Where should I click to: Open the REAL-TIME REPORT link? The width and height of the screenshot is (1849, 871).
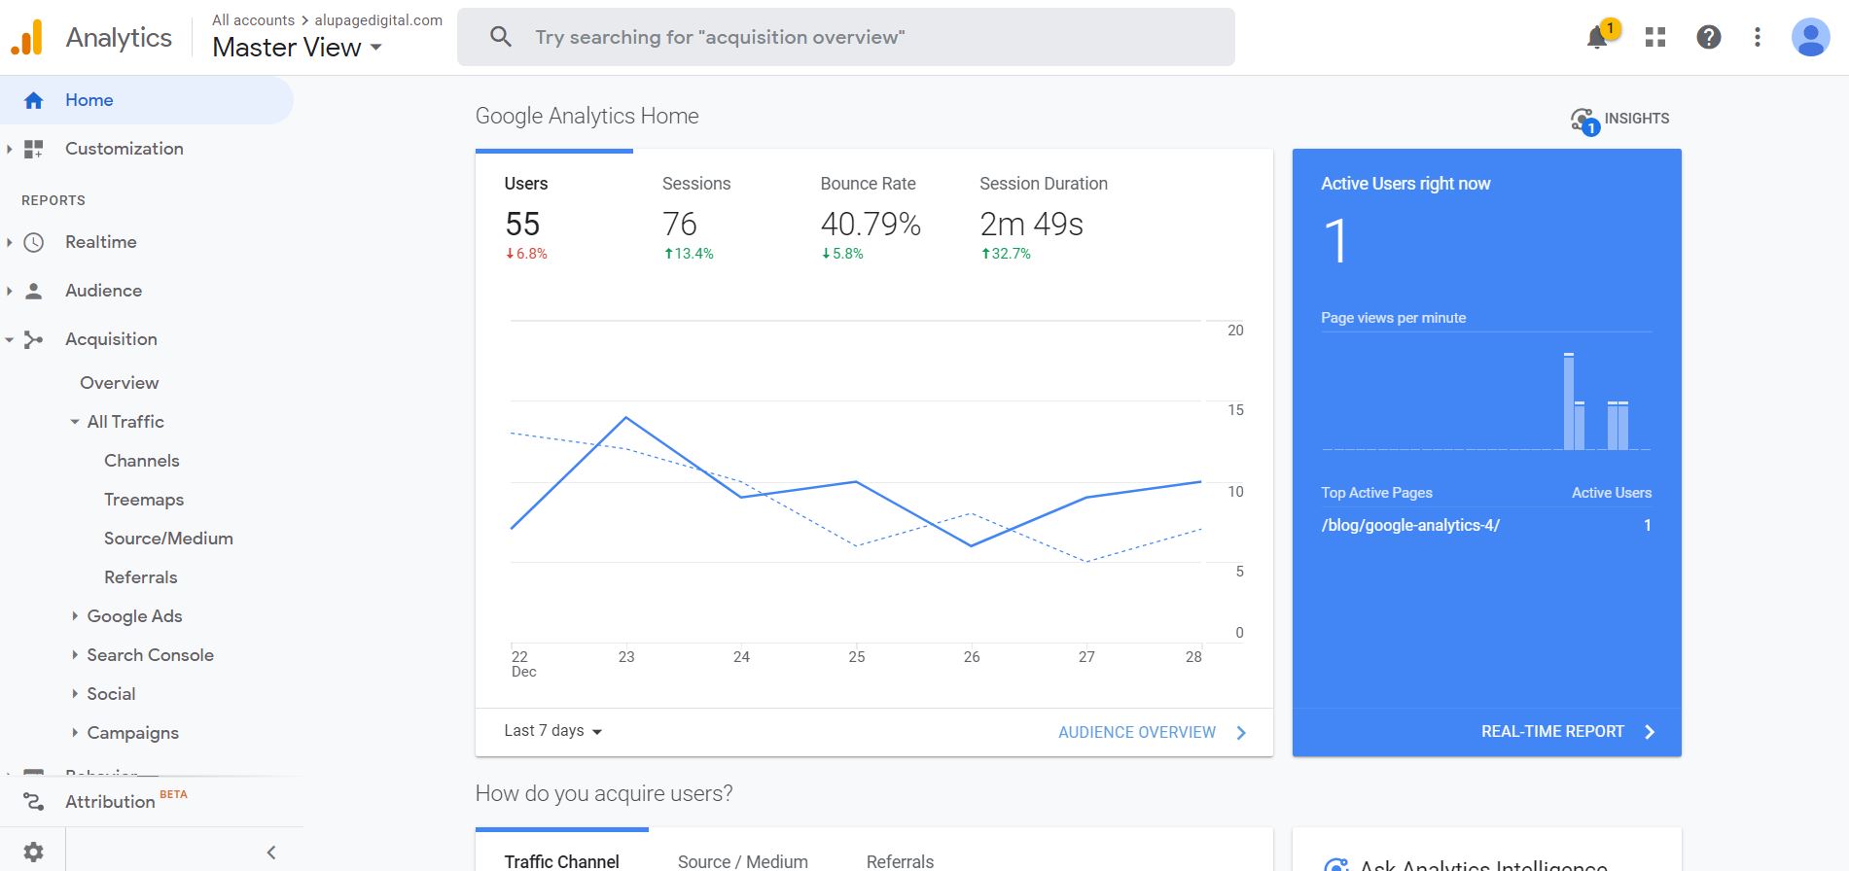pos(1552,731)
